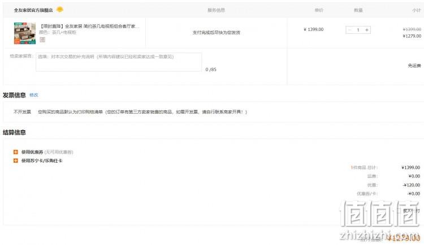Click the discounted subtotal ¥1279.00
Viewport: 424px width, 245px height.
pos(412,36)
